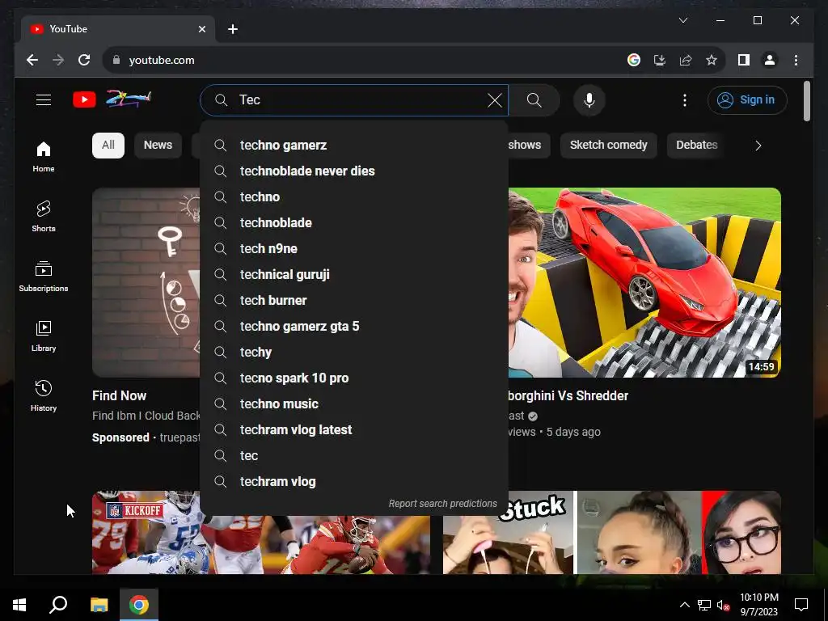Click the Google account icon in address bar
The image size is (828, 621).
coord(634,60)
